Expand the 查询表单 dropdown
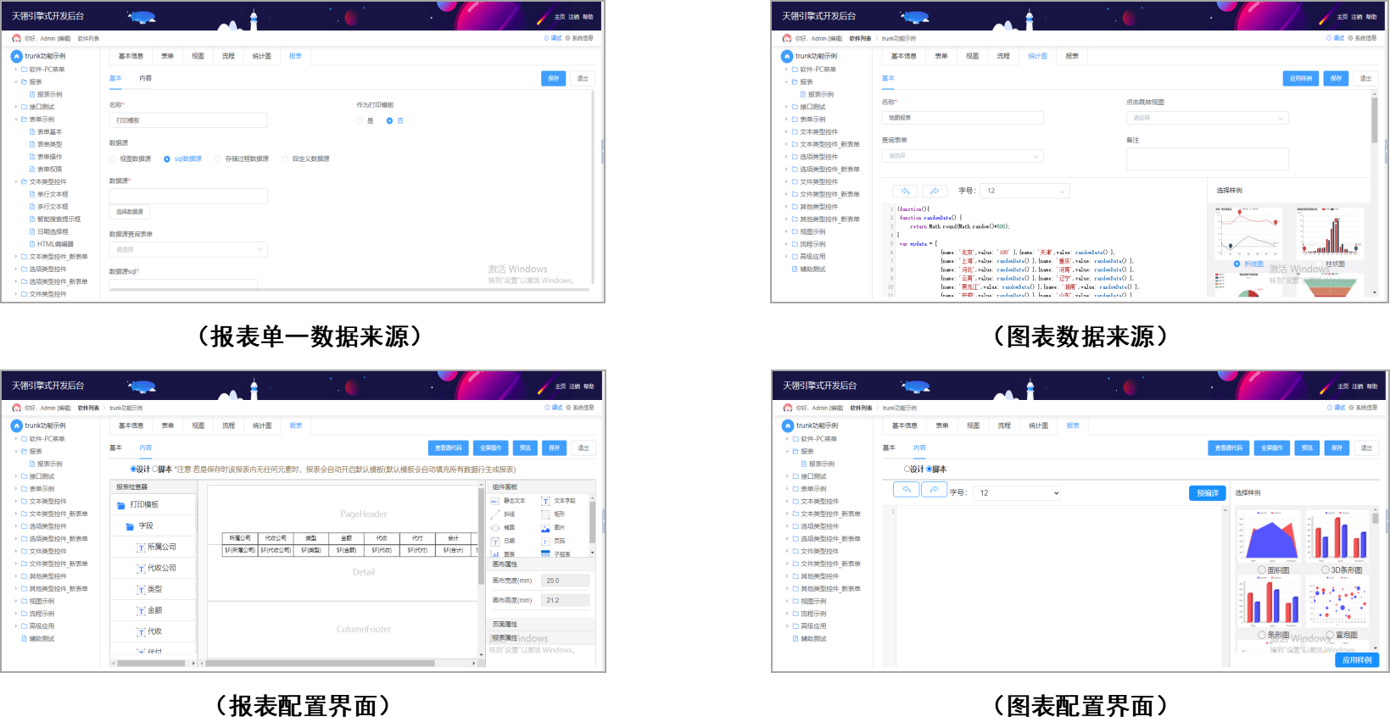The image size is (1390, 728). pyautogui.click(x=962, y=156)
